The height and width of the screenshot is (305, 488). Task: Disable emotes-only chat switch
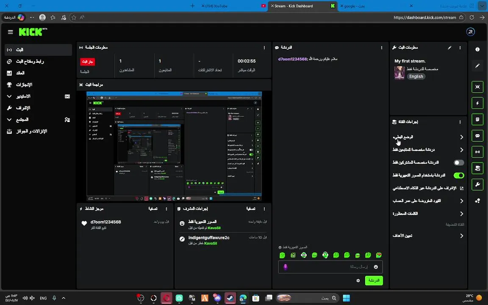459,175
